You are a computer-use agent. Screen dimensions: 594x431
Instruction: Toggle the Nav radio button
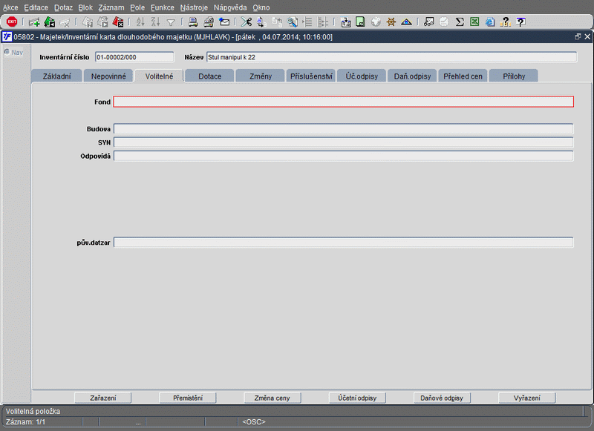[x=7, y=52]
